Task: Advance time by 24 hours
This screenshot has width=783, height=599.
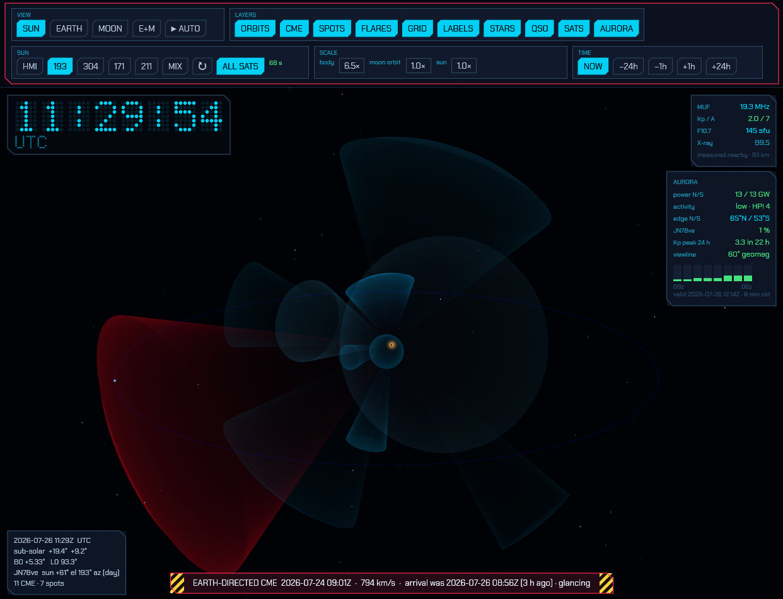Action: (x=721, y=66)
